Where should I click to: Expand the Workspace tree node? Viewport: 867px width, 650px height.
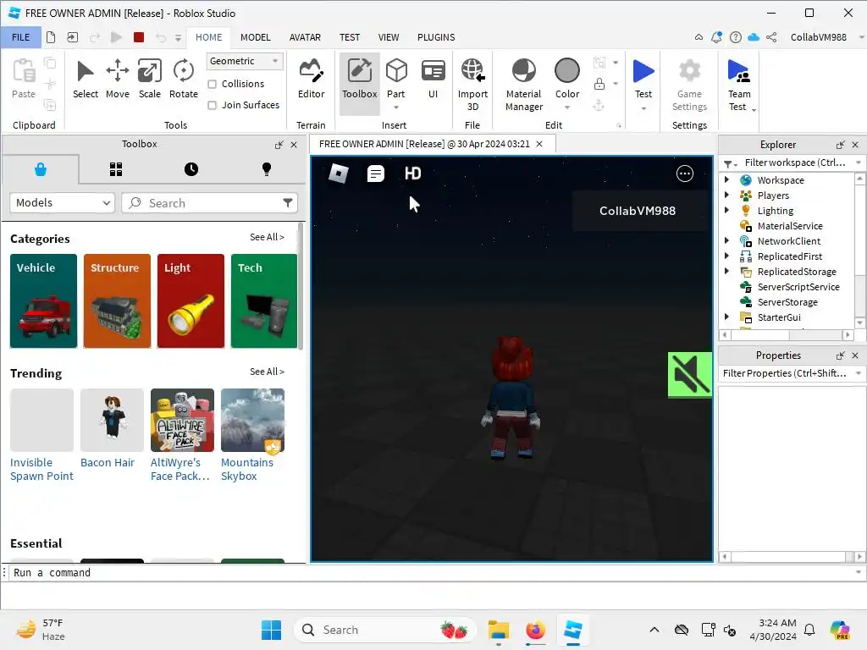click(x=726, y=179)
